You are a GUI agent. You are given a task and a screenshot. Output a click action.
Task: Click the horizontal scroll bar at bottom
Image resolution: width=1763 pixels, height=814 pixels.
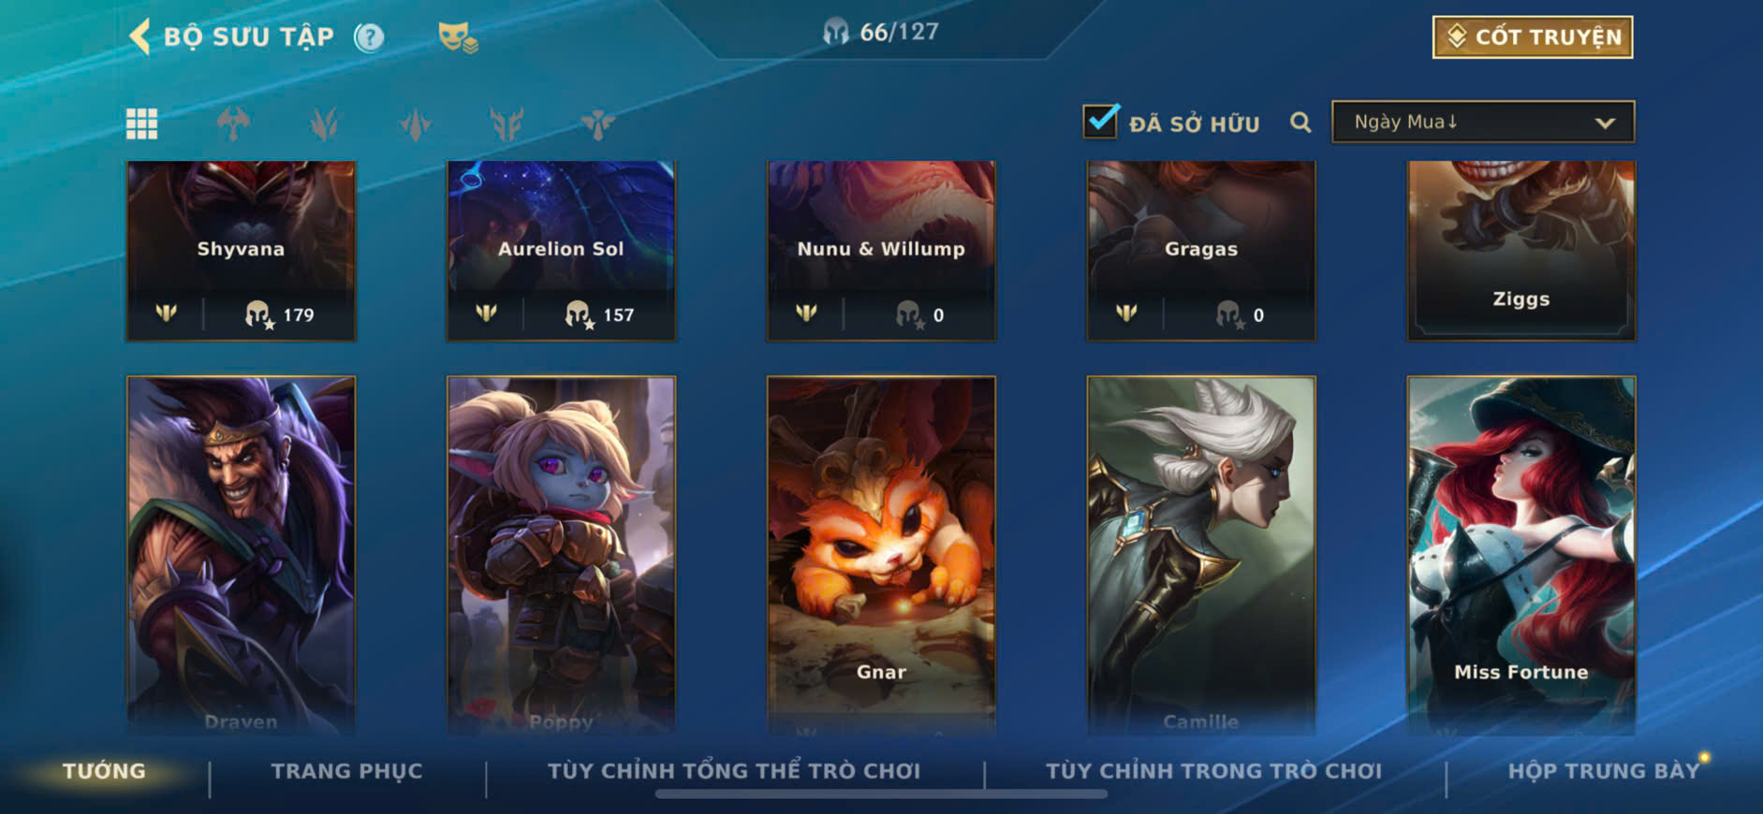click(881, 794)
